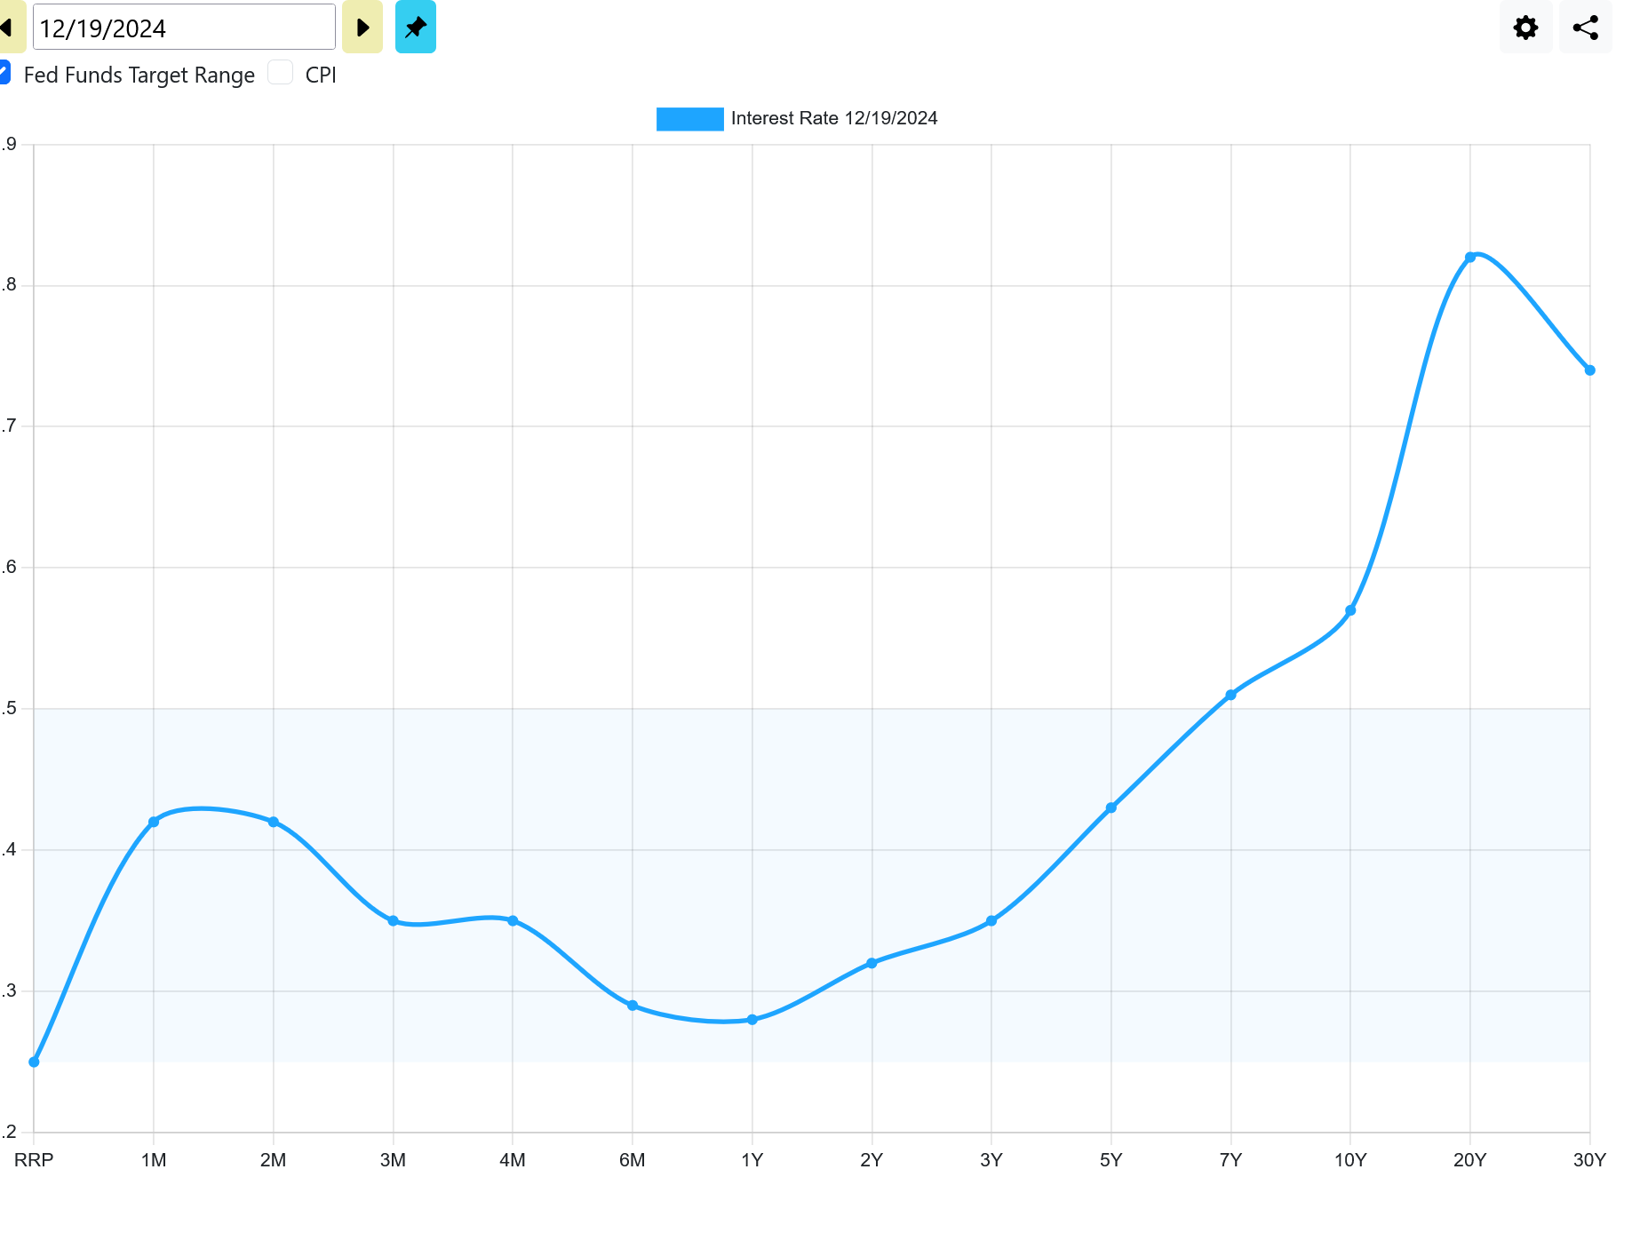Select the 2M data point on curve
Viewport: 1632px width, 1233px height.
click(274, 822)
